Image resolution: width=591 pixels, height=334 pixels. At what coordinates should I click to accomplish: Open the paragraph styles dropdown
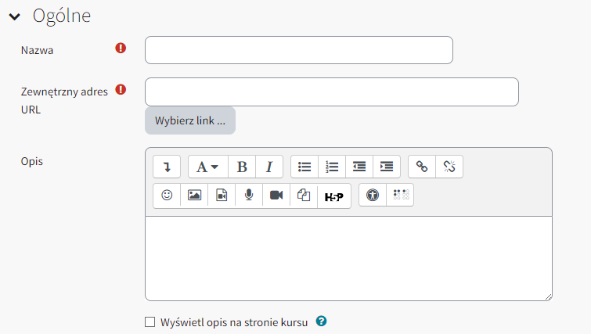207,167
